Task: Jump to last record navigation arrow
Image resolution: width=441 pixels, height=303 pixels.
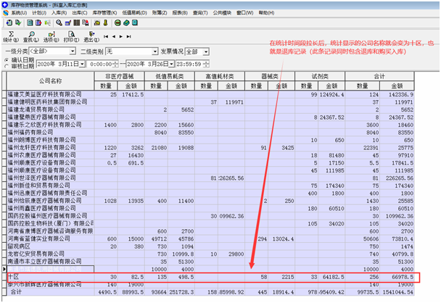Action: pyautogui.click(x=128, y=36)
